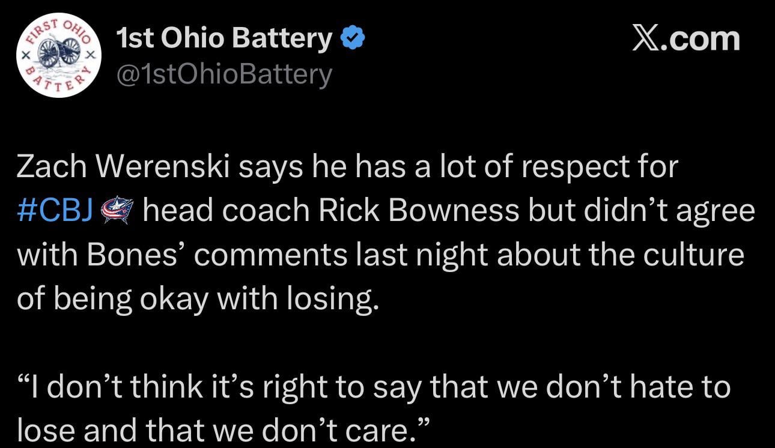This screenshot has height=448, width=775.
Task: Open the "1st Ohio Battery" display name
Action: pos(225,39)
